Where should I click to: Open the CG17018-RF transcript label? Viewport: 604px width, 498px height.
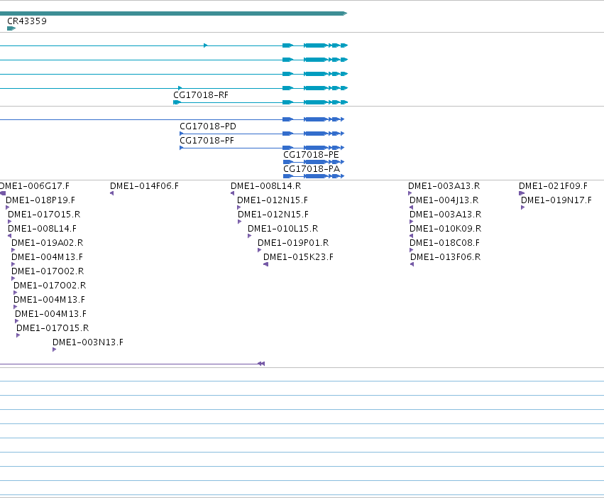coord(201,95)
